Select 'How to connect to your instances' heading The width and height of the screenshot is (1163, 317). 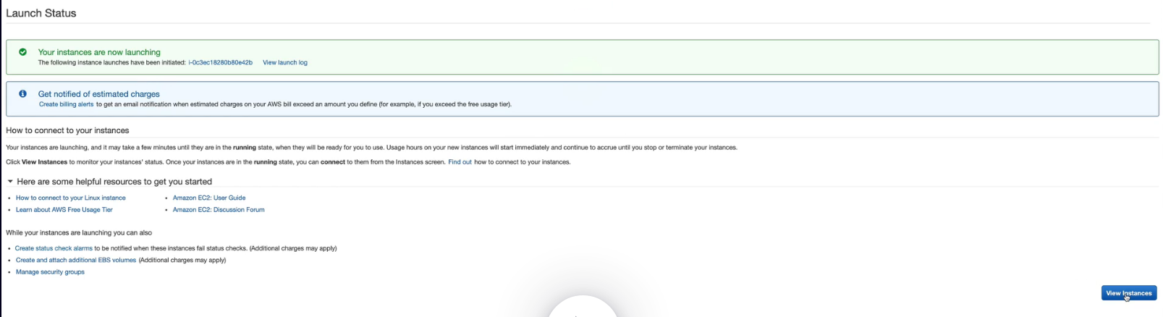(x=67, y=130)
